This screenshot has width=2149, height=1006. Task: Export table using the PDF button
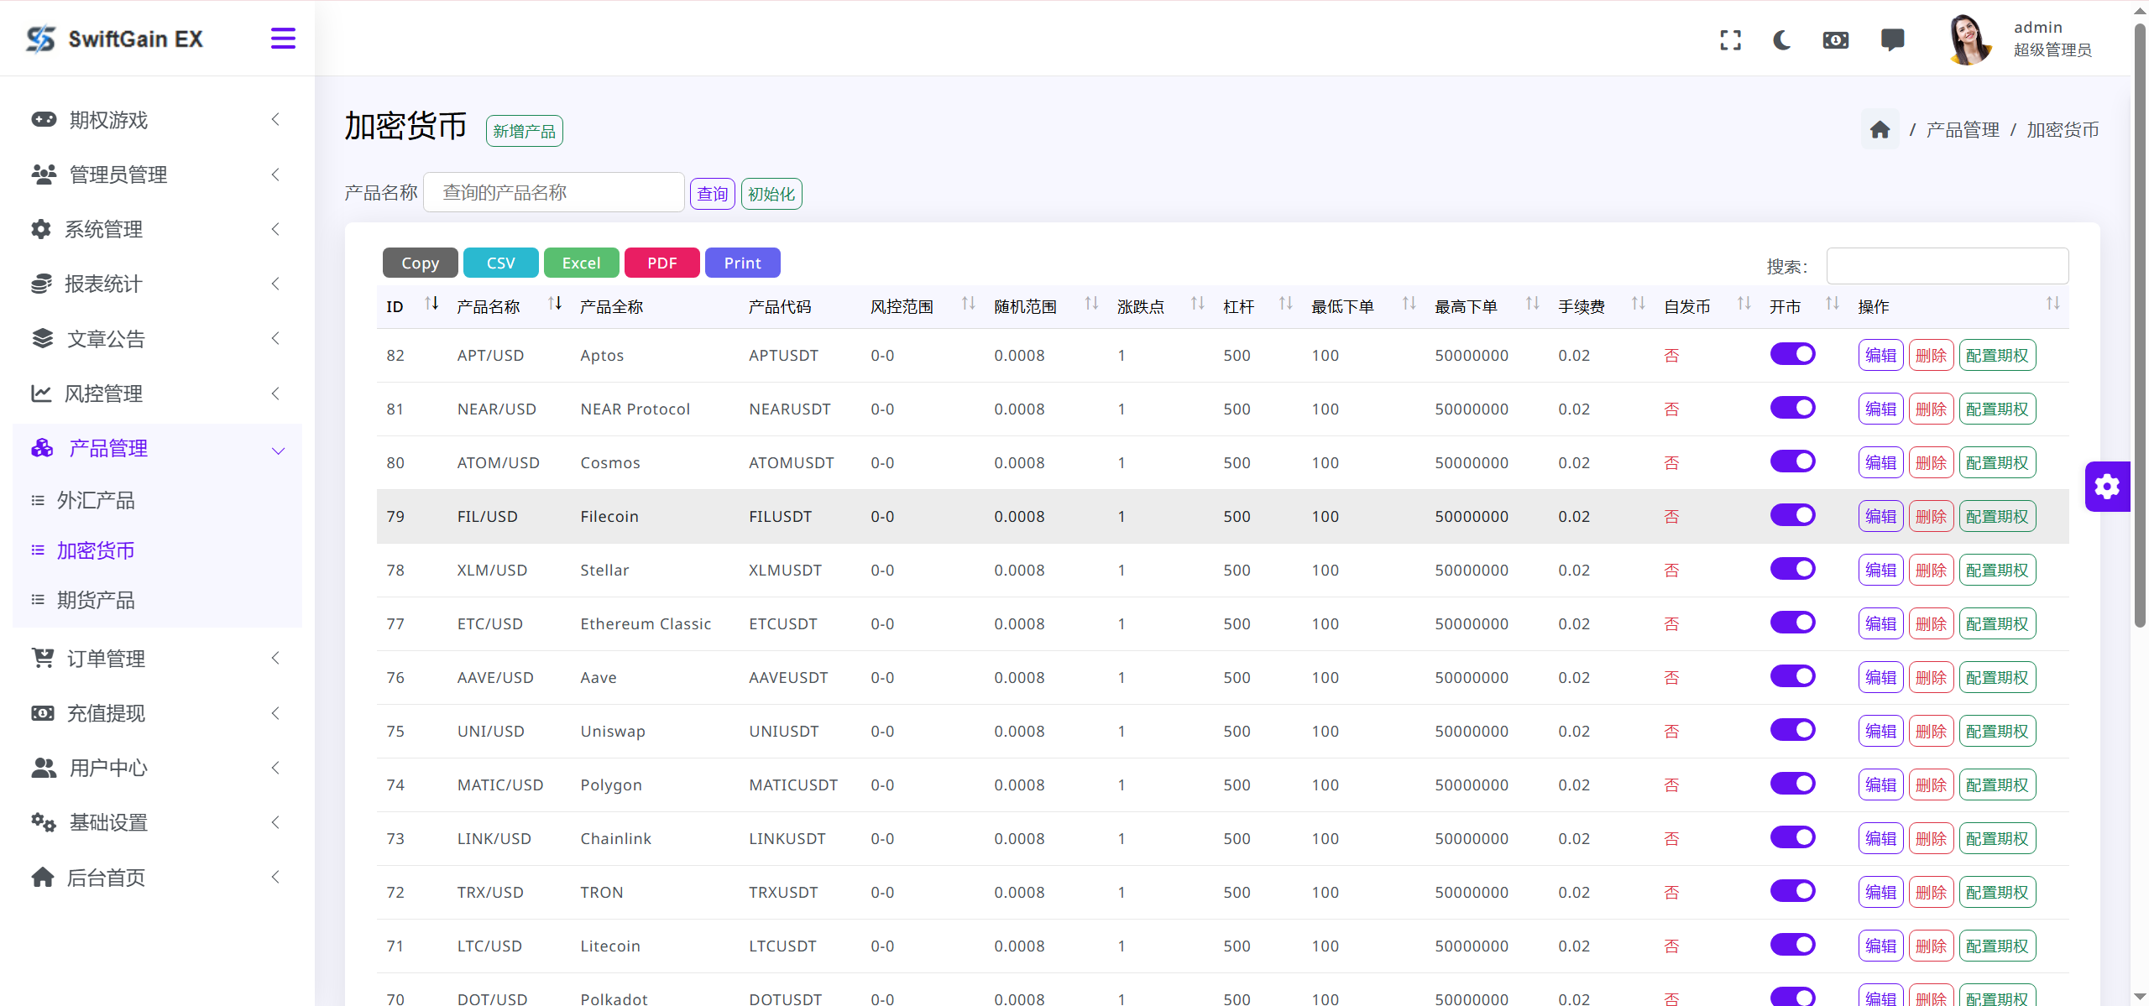[x=661, y=263]
